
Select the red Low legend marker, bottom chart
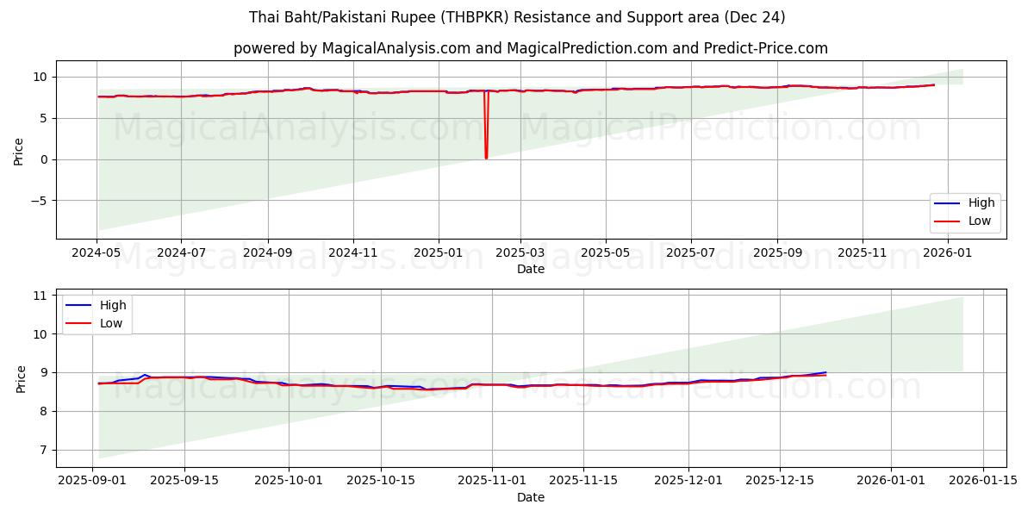(80, 322)
